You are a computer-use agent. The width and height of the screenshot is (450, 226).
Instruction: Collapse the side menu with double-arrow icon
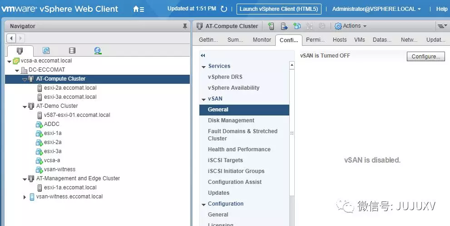203,56
